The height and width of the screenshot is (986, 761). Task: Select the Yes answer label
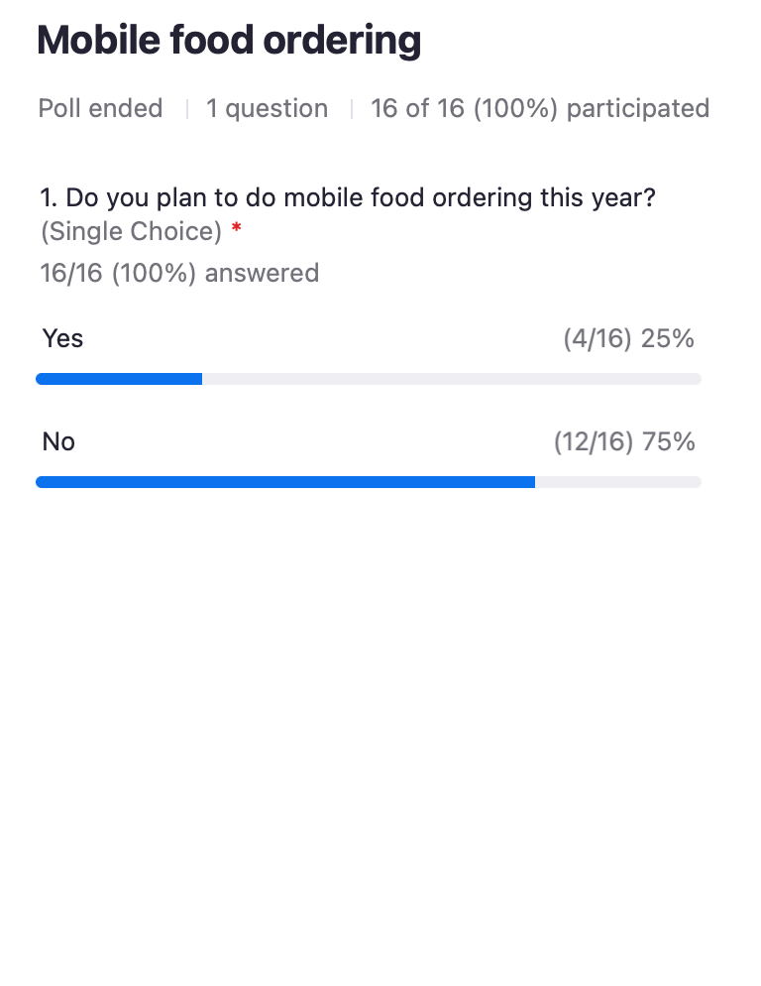62,338
